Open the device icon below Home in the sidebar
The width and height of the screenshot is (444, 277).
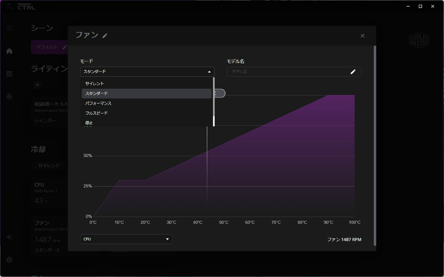10,74
